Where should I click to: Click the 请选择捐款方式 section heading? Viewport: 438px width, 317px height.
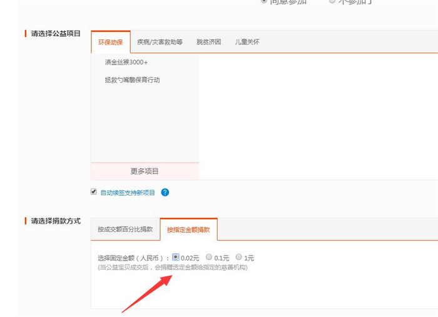[x=56, y=221]
